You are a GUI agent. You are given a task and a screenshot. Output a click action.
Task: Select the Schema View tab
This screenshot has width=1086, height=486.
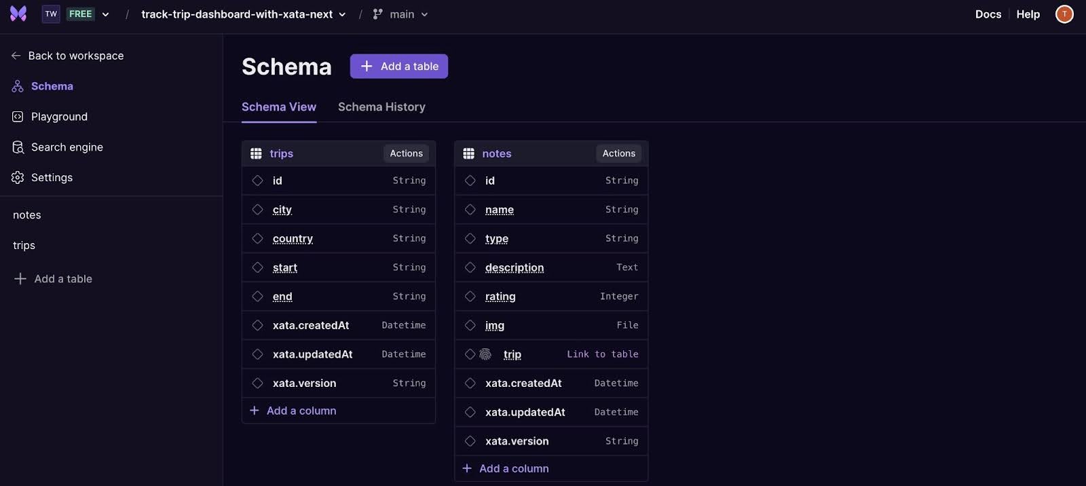[279, 107]
